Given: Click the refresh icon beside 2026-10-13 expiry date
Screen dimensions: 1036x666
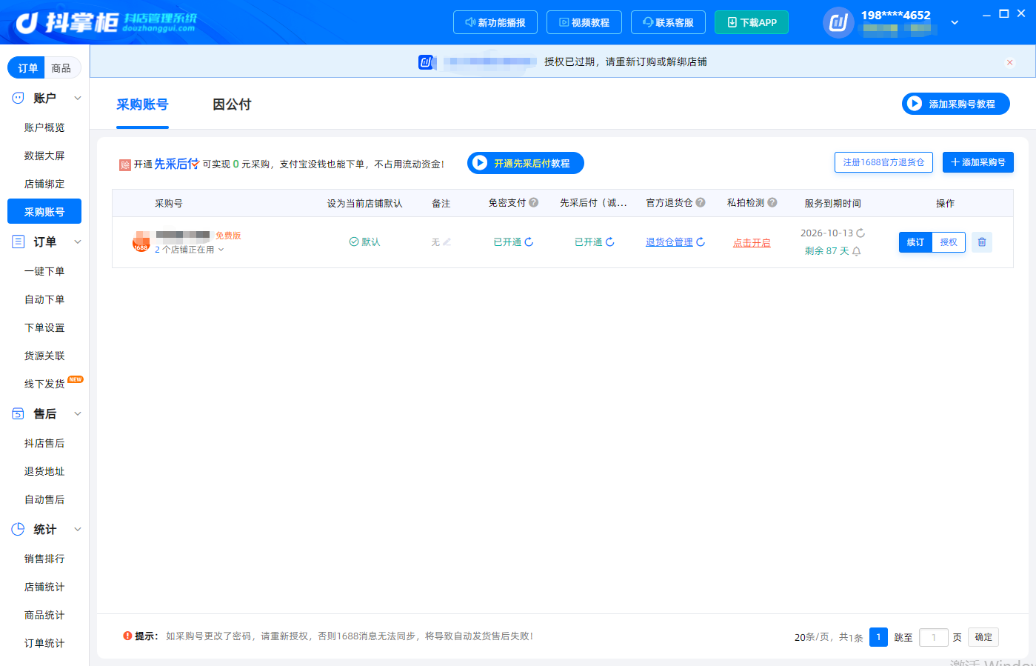Looking at the screenshot, I should 860,233.
